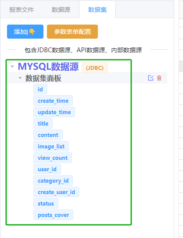Select the content field tag

click(48, 135)
